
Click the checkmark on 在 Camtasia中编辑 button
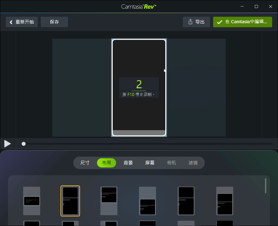tap(220, 22)
